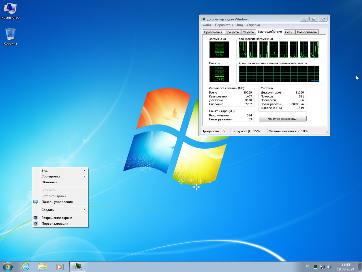Click the Windows Start orb

(x=8, y=267)
